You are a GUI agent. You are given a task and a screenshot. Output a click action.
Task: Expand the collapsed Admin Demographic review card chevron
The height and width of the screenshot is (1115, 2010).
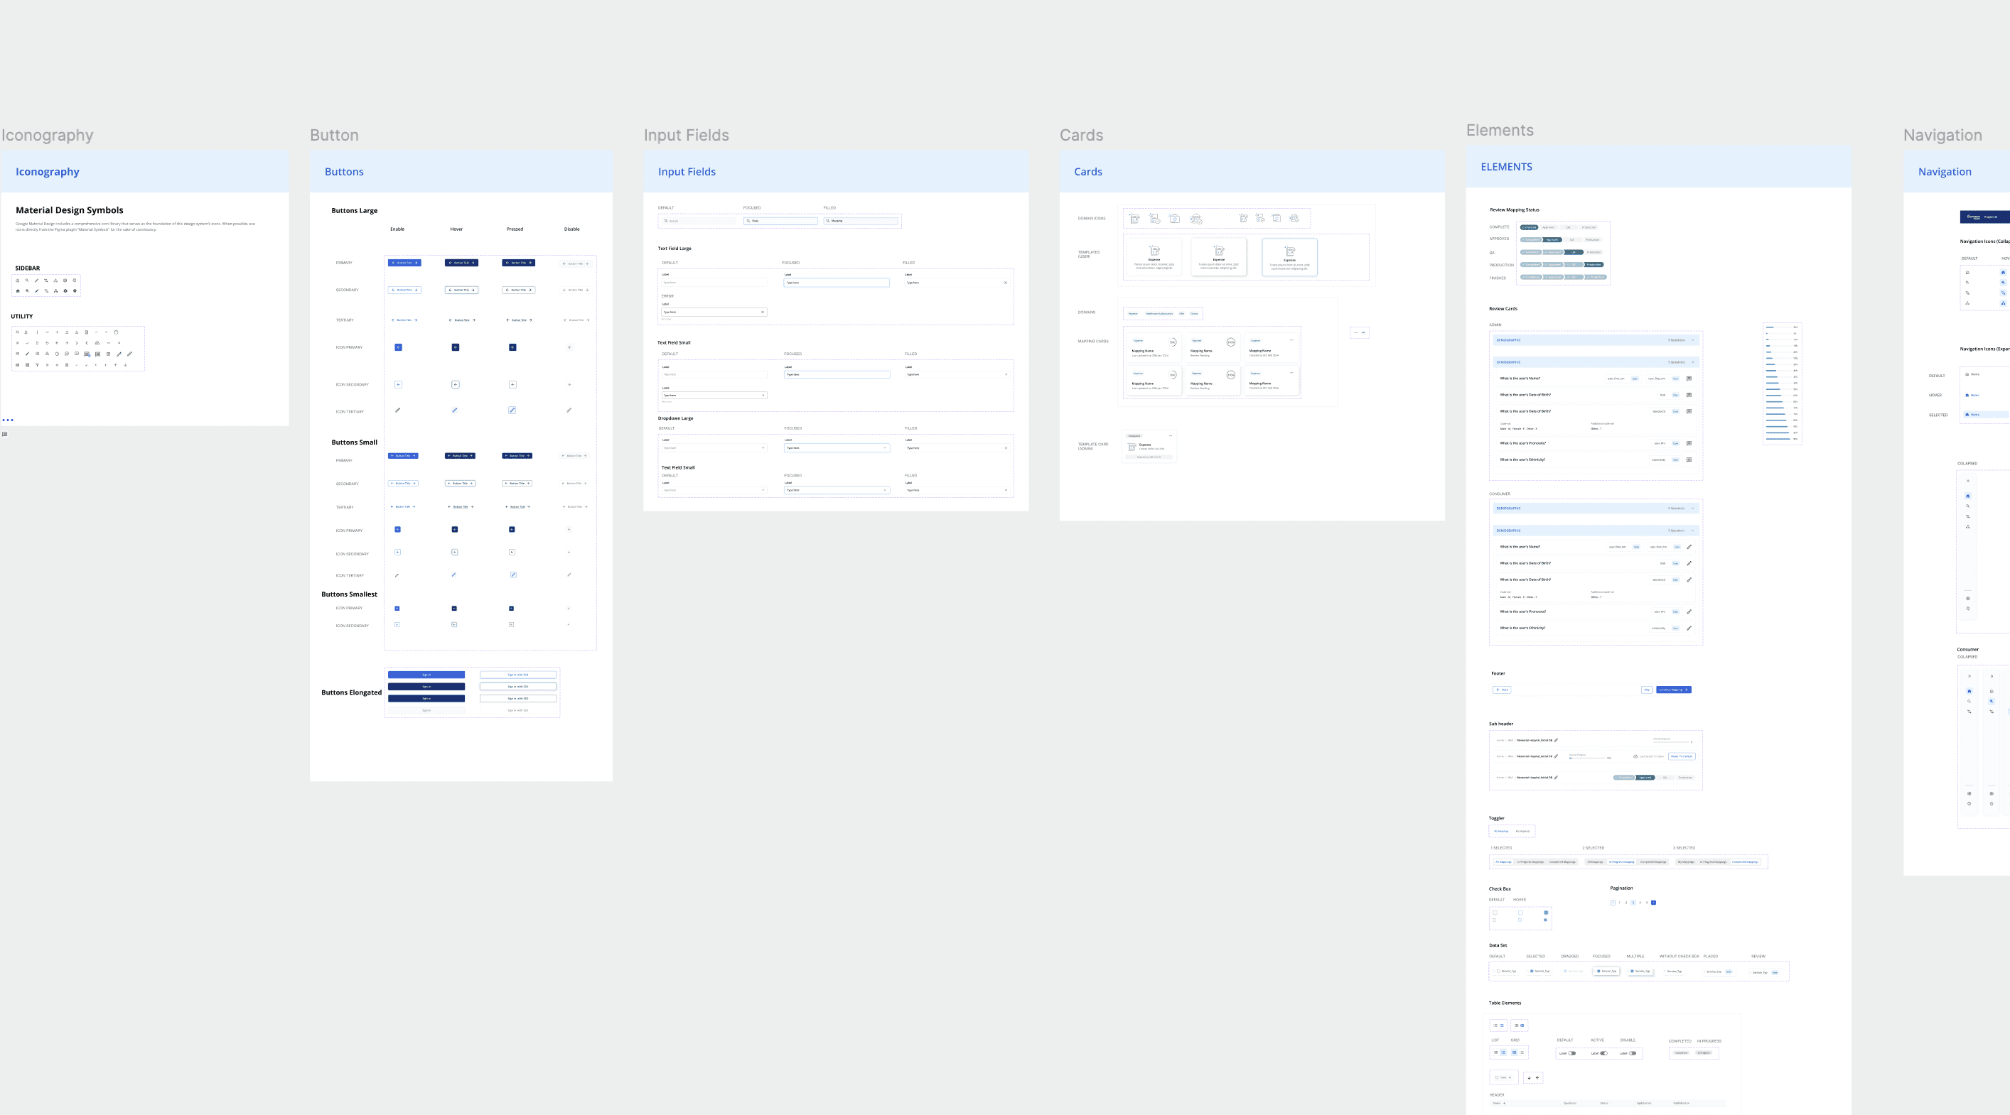point(1692,340)
